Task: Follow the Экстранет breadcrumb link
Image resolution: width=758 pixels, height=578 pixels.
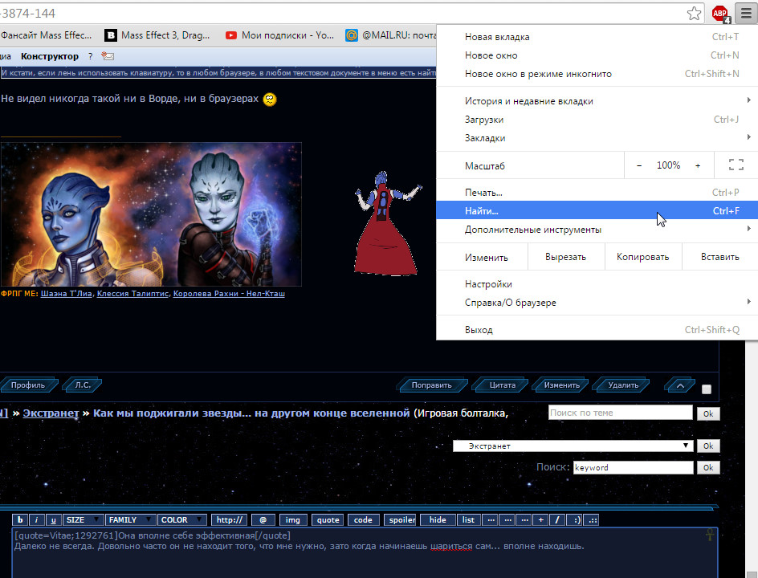Action: tap(51, 413)
